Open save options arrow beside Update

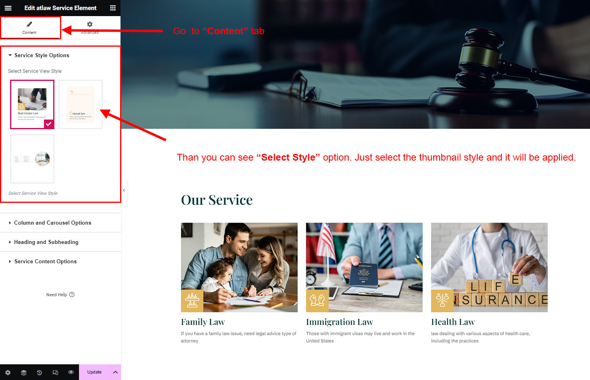click(x=115, y=372)
